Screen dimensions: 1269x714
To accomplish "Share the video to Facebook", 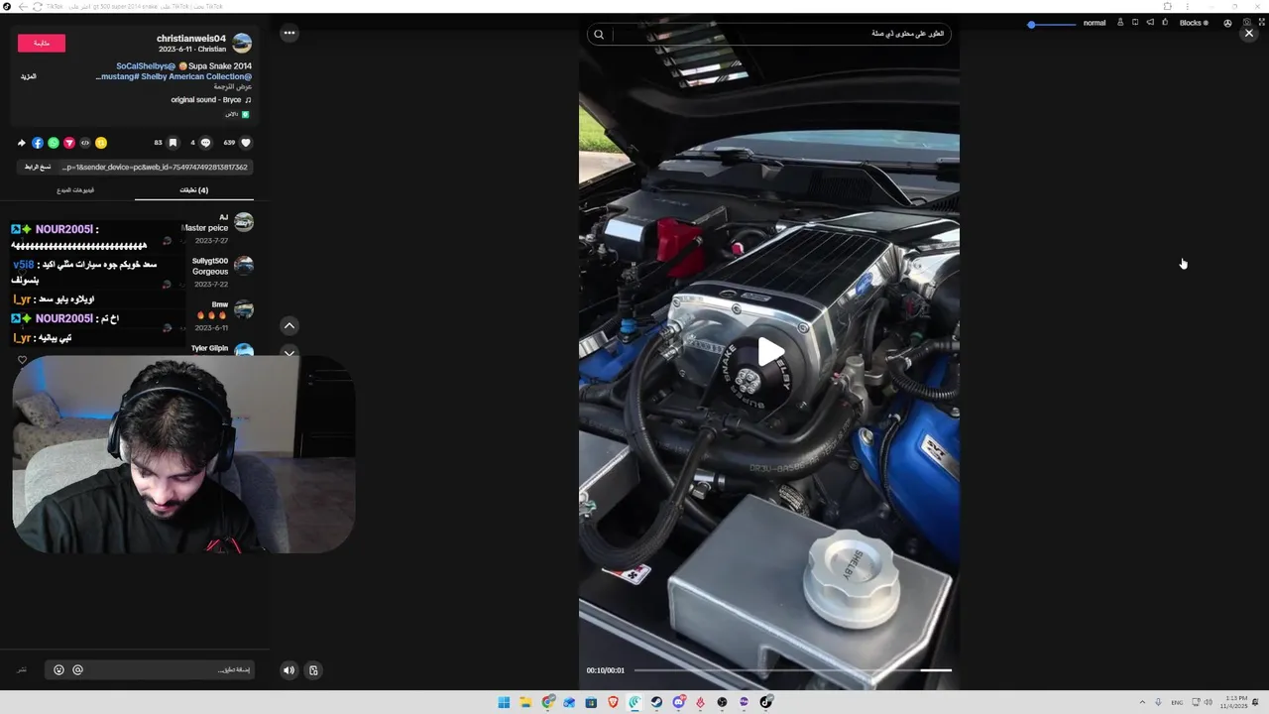I will 38,143.
